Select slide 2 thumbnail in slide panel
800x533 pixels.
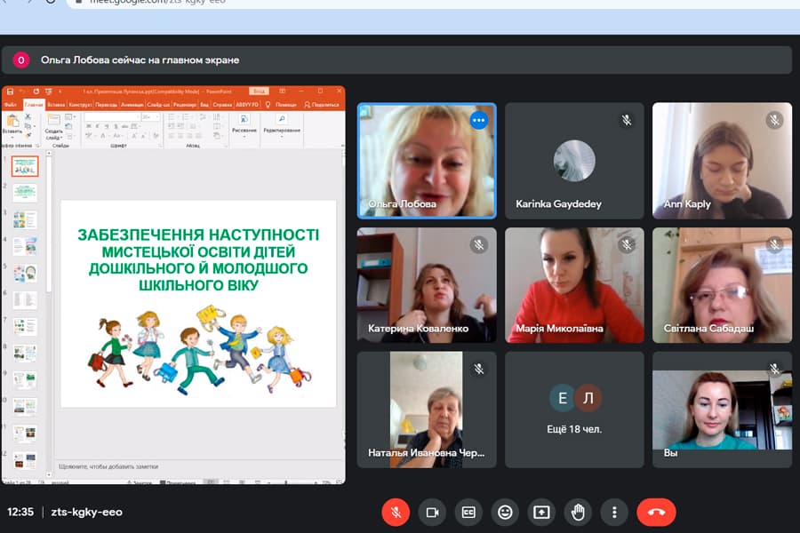[x=25, y=193]
